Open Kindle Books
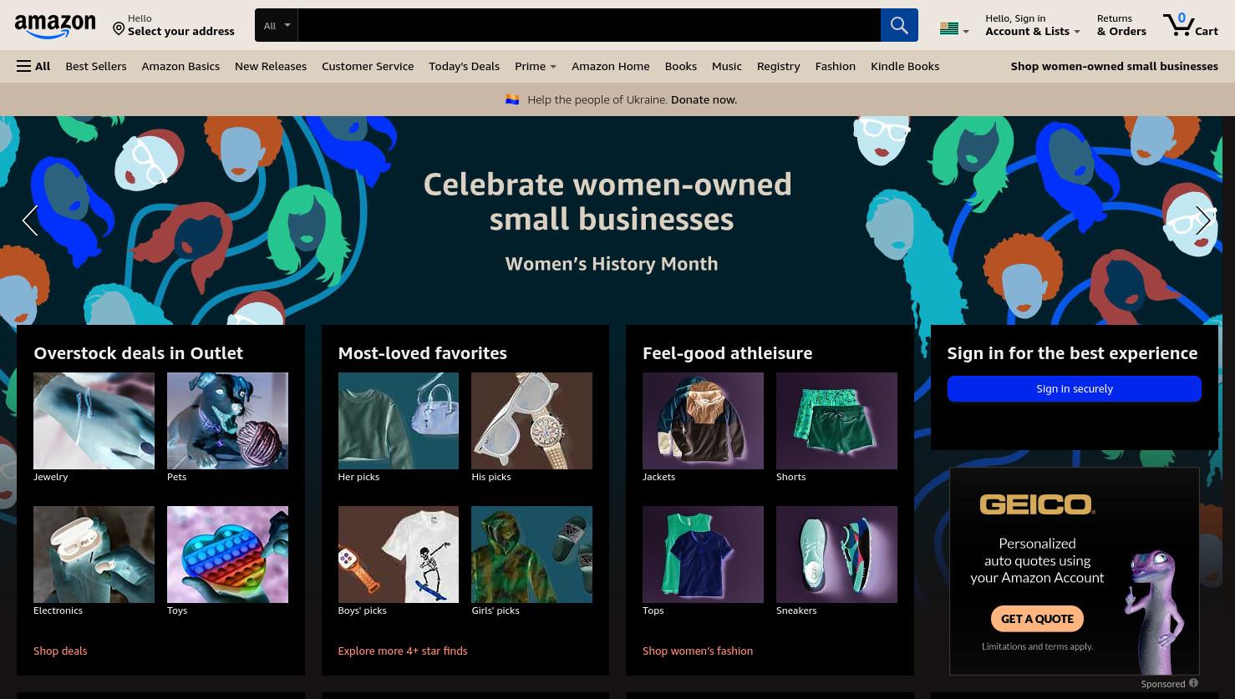 click(905, 66)
